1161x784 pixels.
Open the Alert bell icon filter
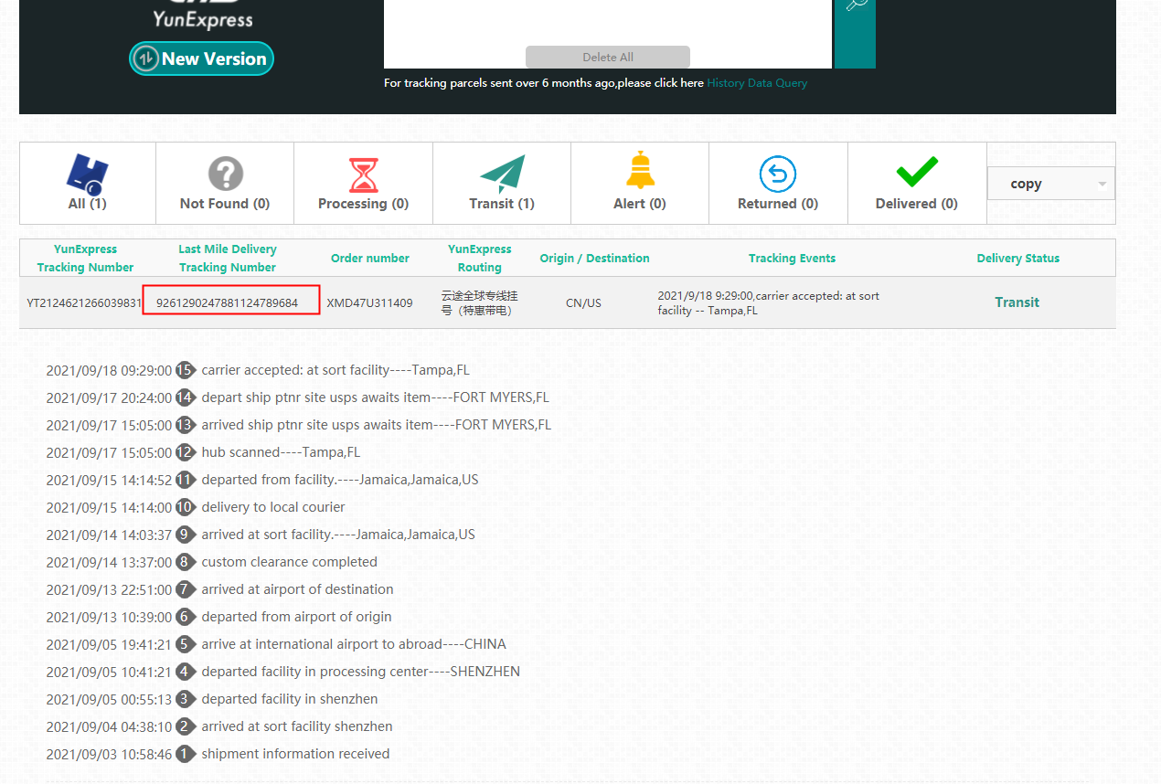[x=640, y=172]
